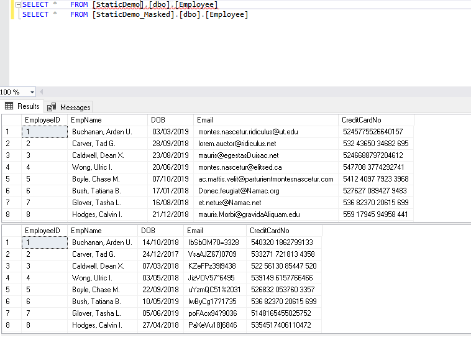The image size is (471, 337).
Task: Switch to the Results tab
Action: pyautogui.click(x=28, y=106)
